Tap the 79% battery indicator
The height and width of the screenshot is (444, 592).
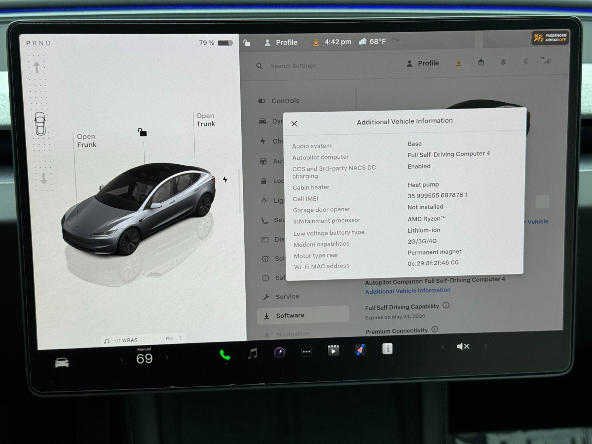click(216, 43)
